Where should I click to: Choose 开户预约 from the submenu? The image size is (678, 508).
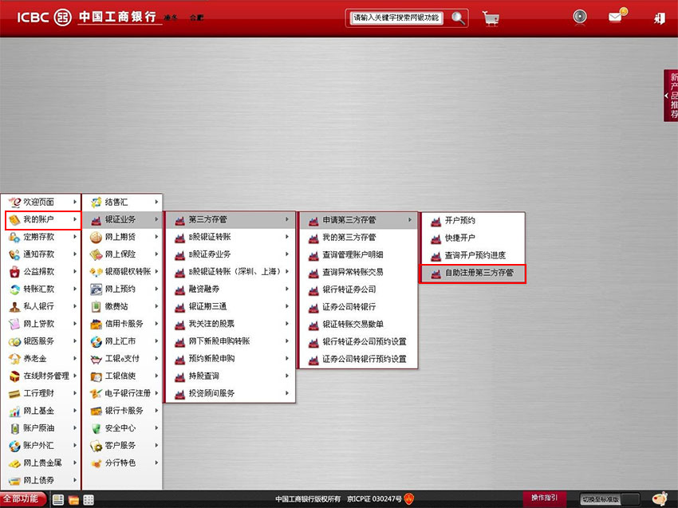[x=473, y=220]
